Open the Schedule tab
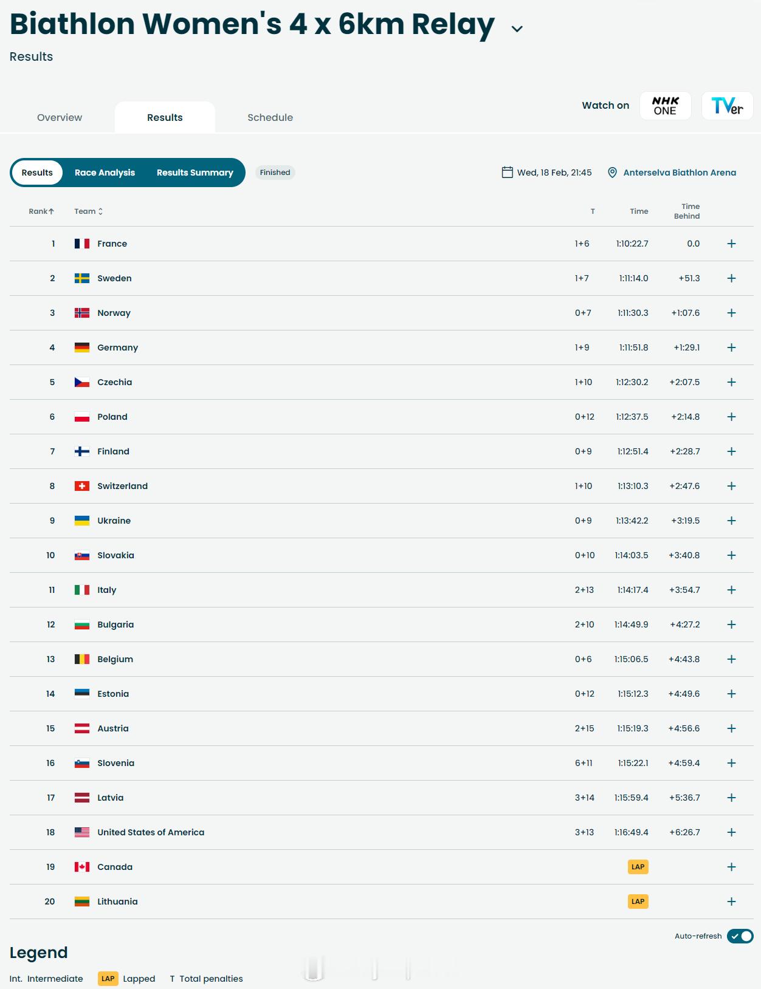 click(270, 117)
